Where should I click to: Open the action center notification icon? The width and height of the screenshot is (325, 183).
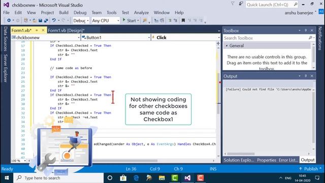tap(317, 178)
